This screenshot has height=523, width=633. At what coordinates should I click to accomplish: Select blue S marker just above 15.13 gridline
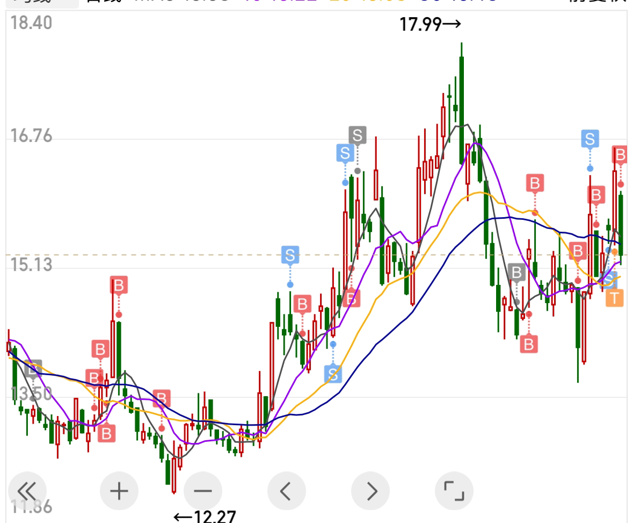(290, 255)
